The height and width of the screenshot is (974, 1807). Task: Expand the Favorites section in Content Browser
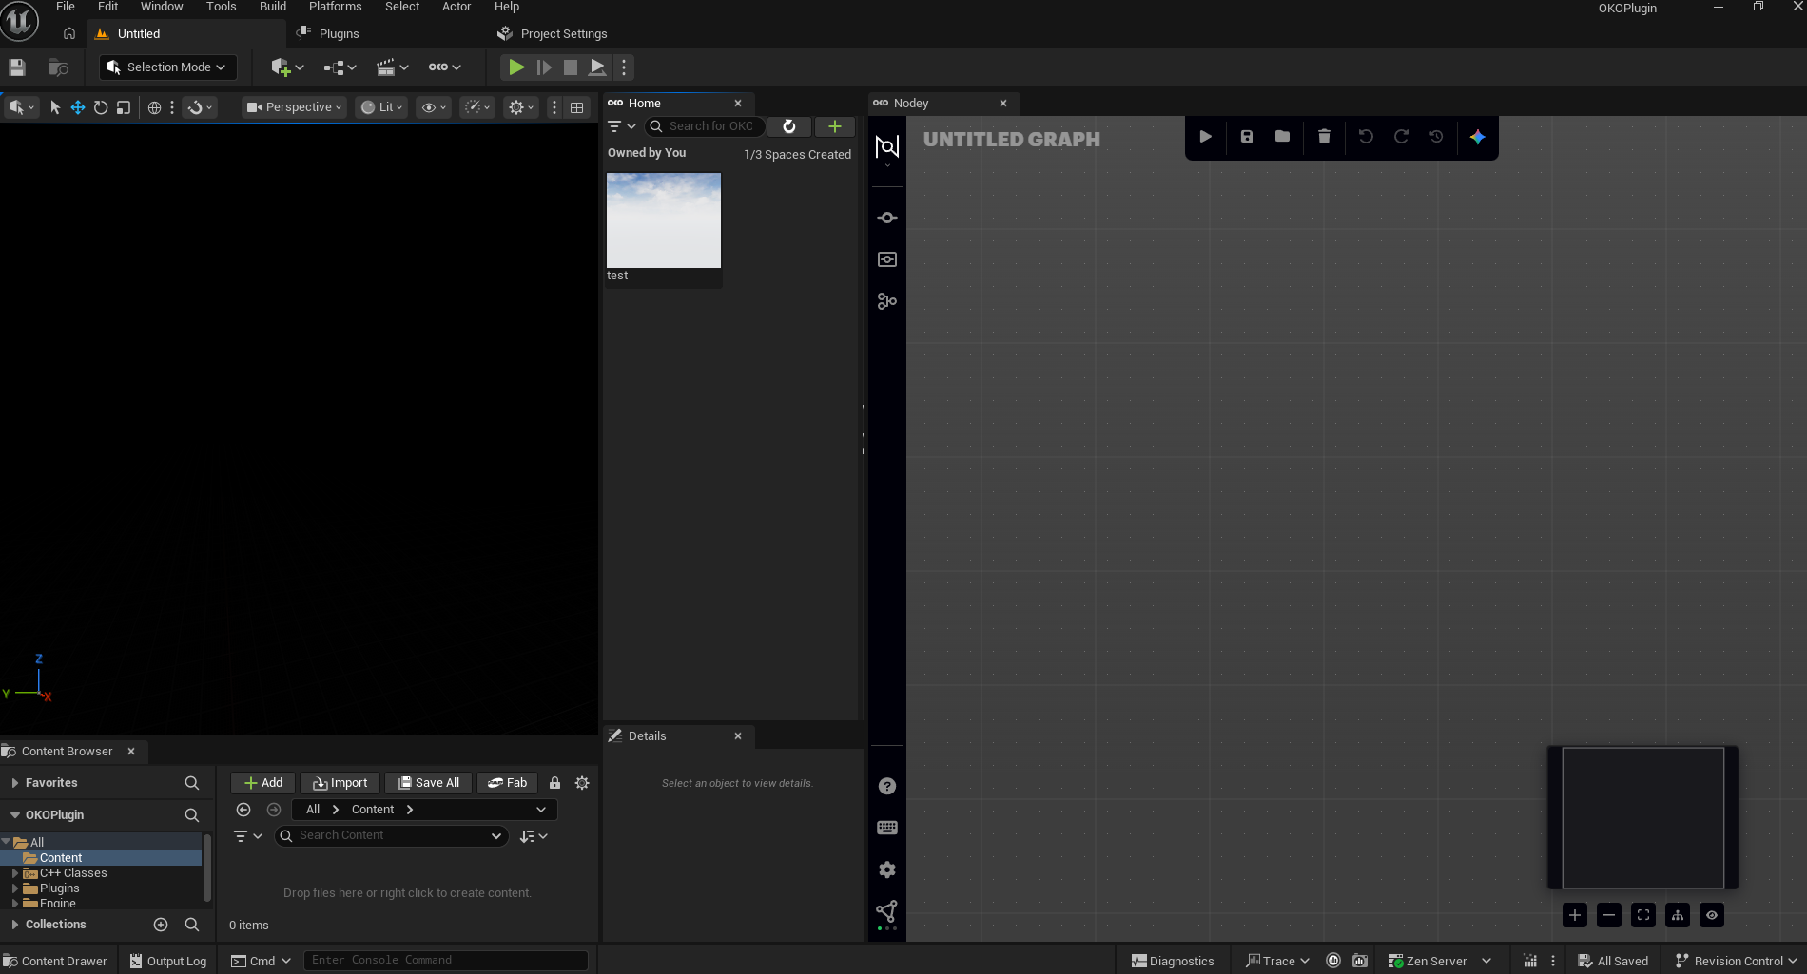[15, 783]
